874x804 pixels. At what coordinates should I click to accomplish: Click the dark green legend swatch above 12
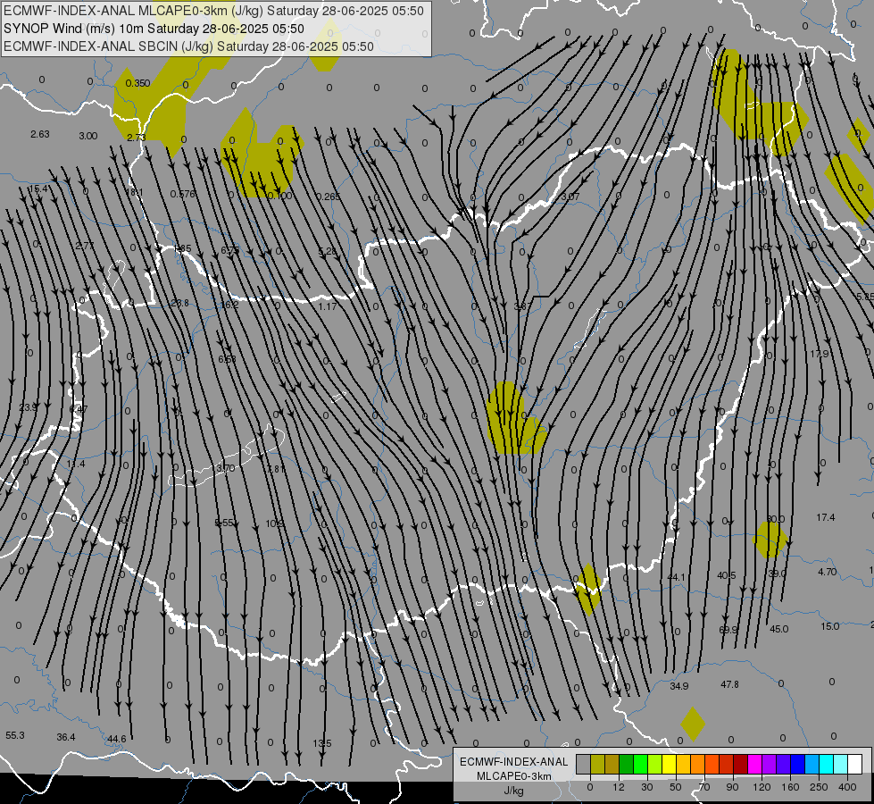[627, 764]
